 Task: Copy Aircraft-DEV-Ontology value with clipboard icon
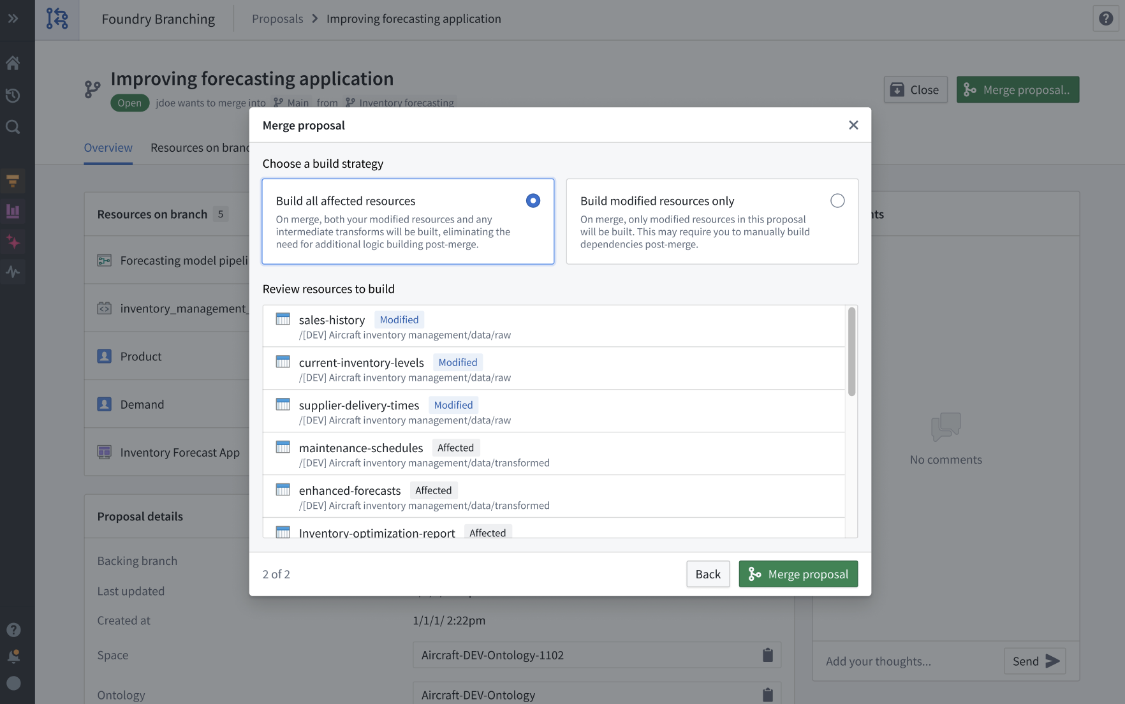[768, 694]
